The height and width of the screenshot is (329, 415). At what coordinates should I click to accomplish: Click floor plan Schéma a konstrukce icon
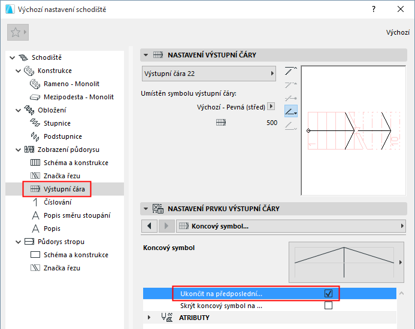coord(35,163)
